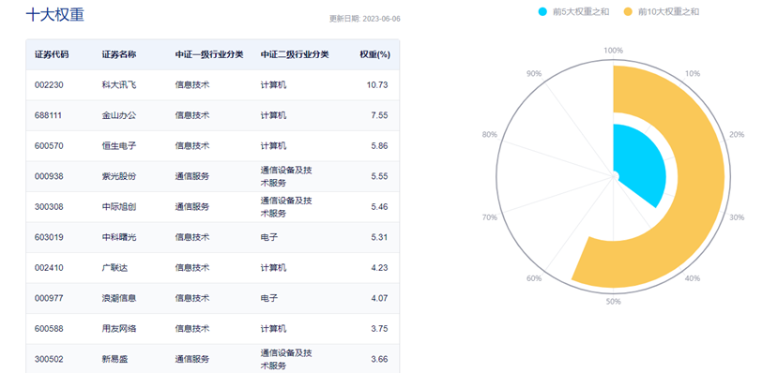Toggle the 前5大权重之和 legend item
Viewport: 778px width, 373px height.
[x=573, y=12]
